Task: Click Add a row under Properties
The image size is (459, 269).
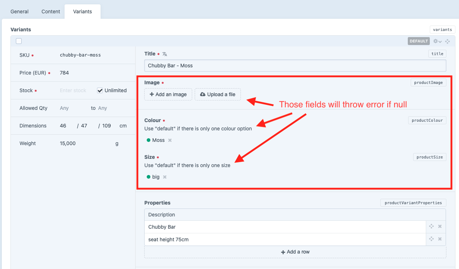Action: tap(295, 251)
